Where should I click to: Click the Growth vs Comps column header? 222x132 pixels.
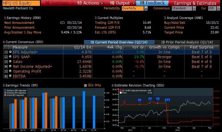click(165, 47)
